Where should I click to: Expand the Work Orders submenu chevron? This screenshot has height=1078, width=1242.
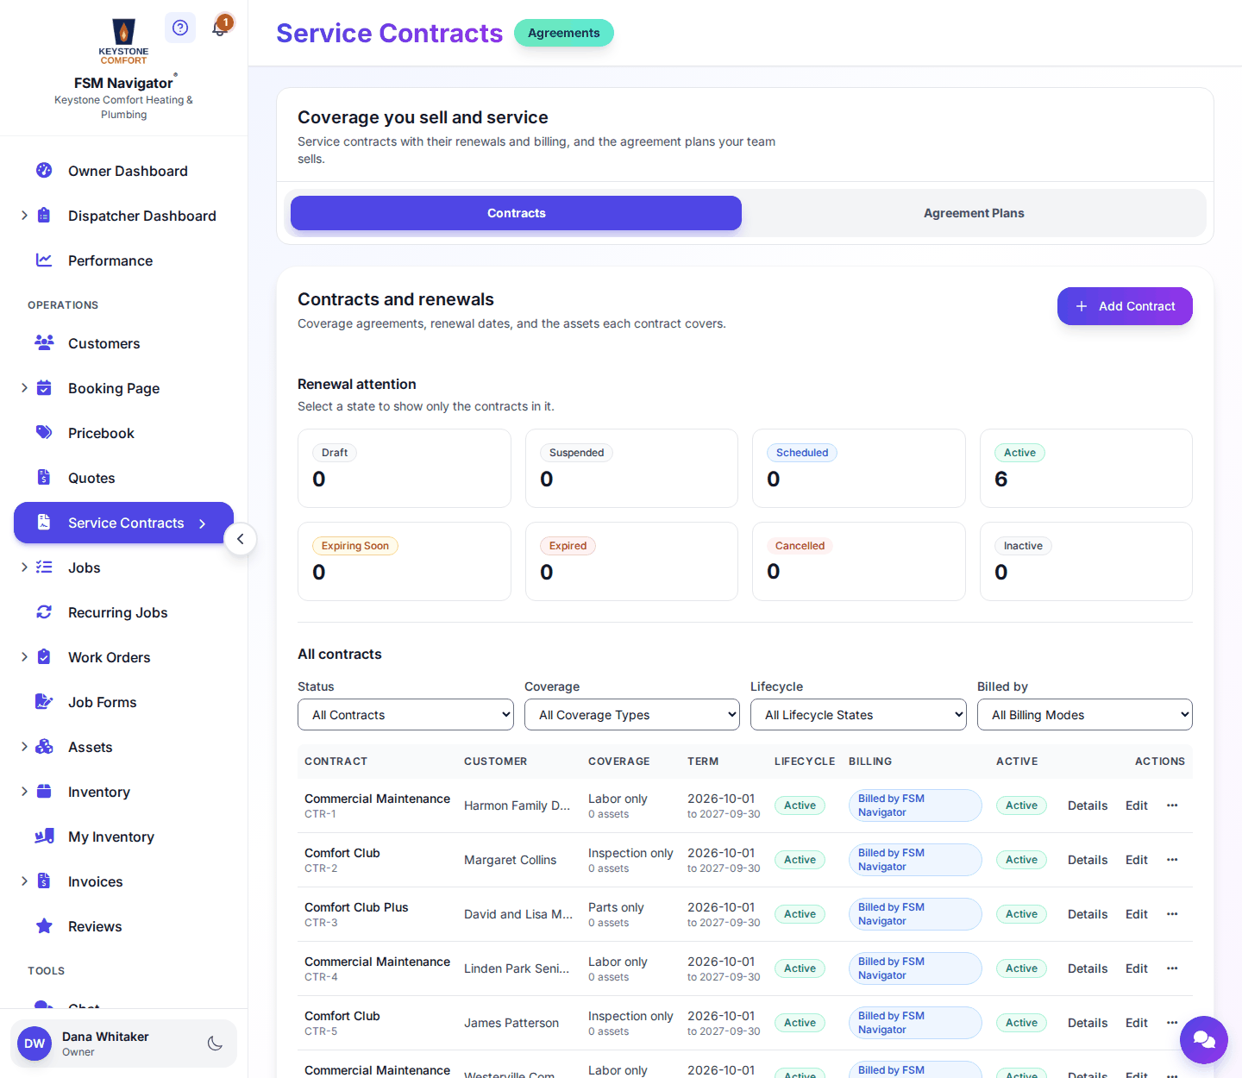pyautogui.click(x=24, y=657)
